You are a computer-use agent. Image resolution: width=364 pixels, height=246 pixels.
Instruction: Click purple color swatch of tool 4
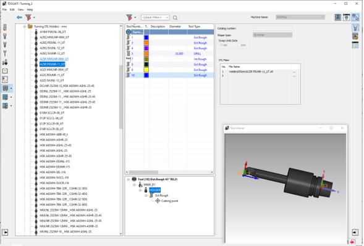point(146,48)
